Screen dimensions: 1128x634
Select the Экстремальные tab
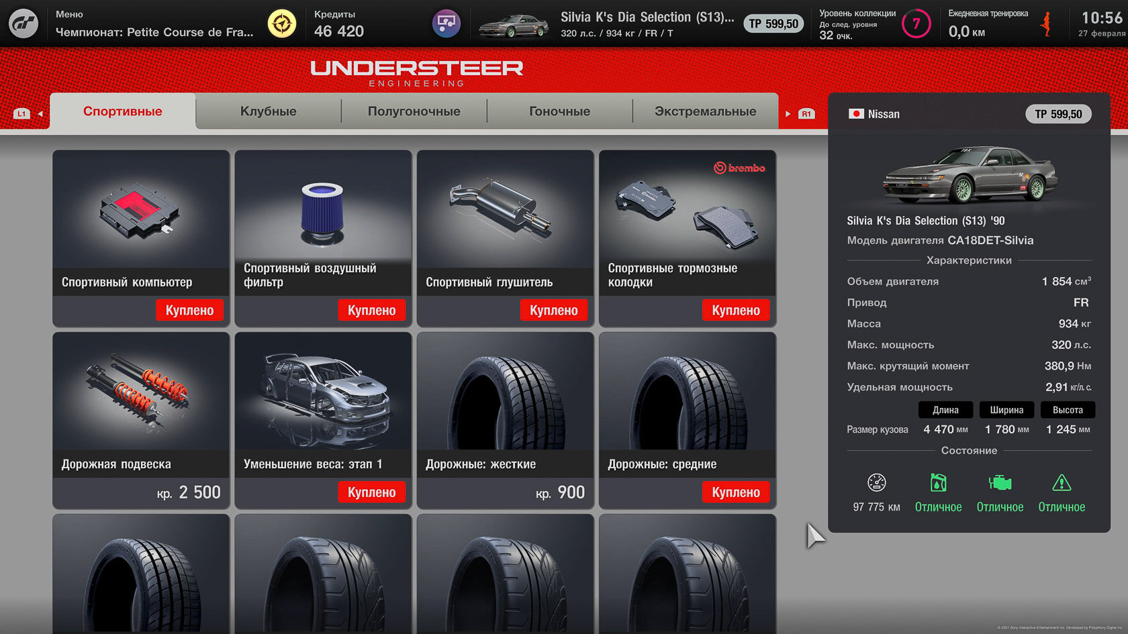coord(706,111)
